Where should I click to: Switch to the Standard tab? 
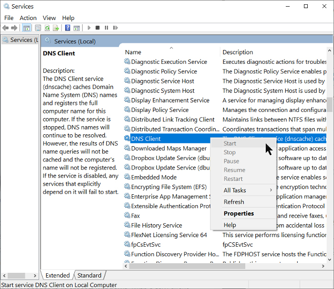(89, 275)
